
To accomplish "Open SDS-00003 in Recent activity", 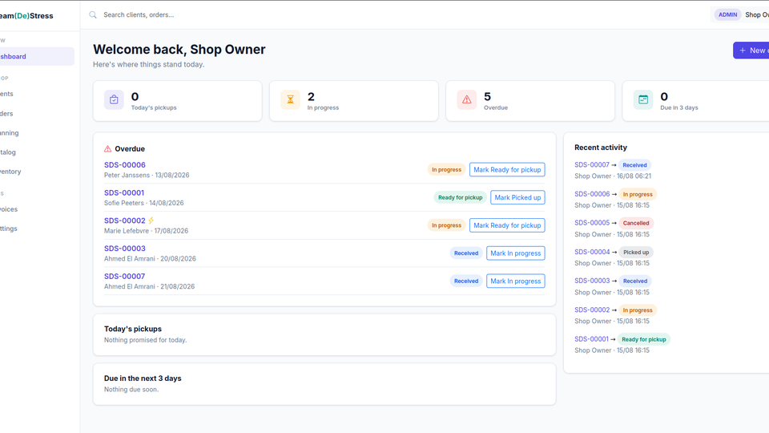I will coord(592,281).
